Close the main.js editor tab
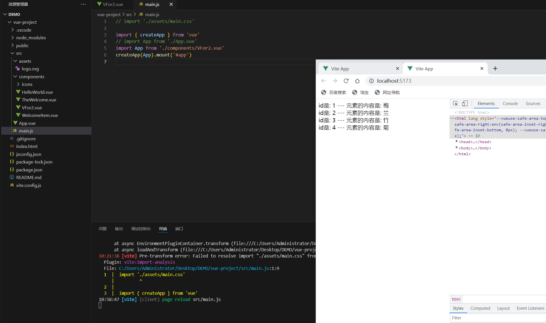This screenshot has height=323, width=546. click(x=171, y=4)
